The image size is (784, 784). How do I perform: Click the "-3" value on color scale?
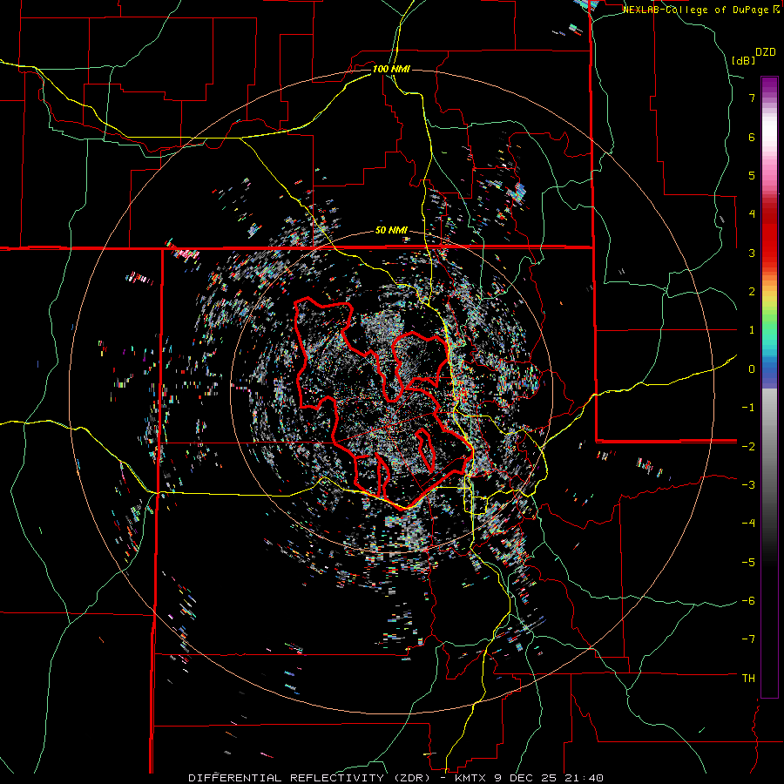tap(748, 484)
